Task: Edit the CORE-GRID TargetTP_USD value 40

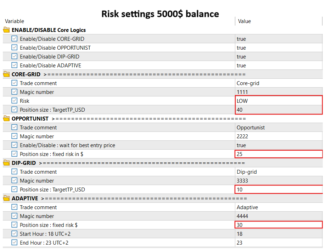Action: pyautogui.click(x=278, y=110)
